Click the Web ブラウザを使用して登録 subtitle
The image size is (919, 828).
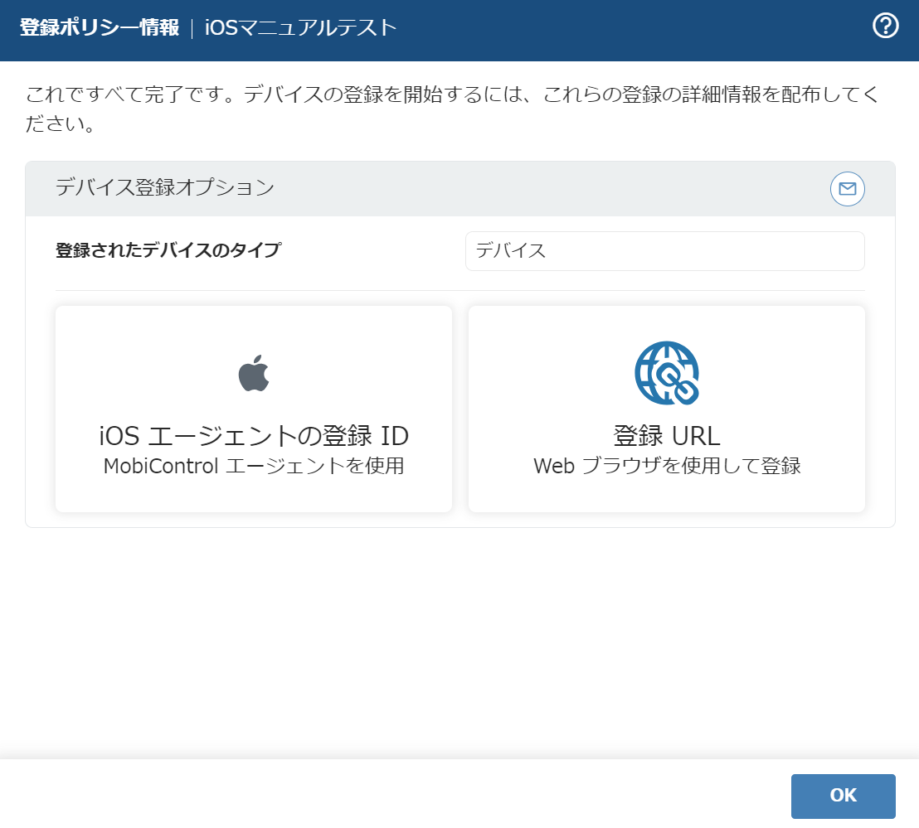coord(667,466)
